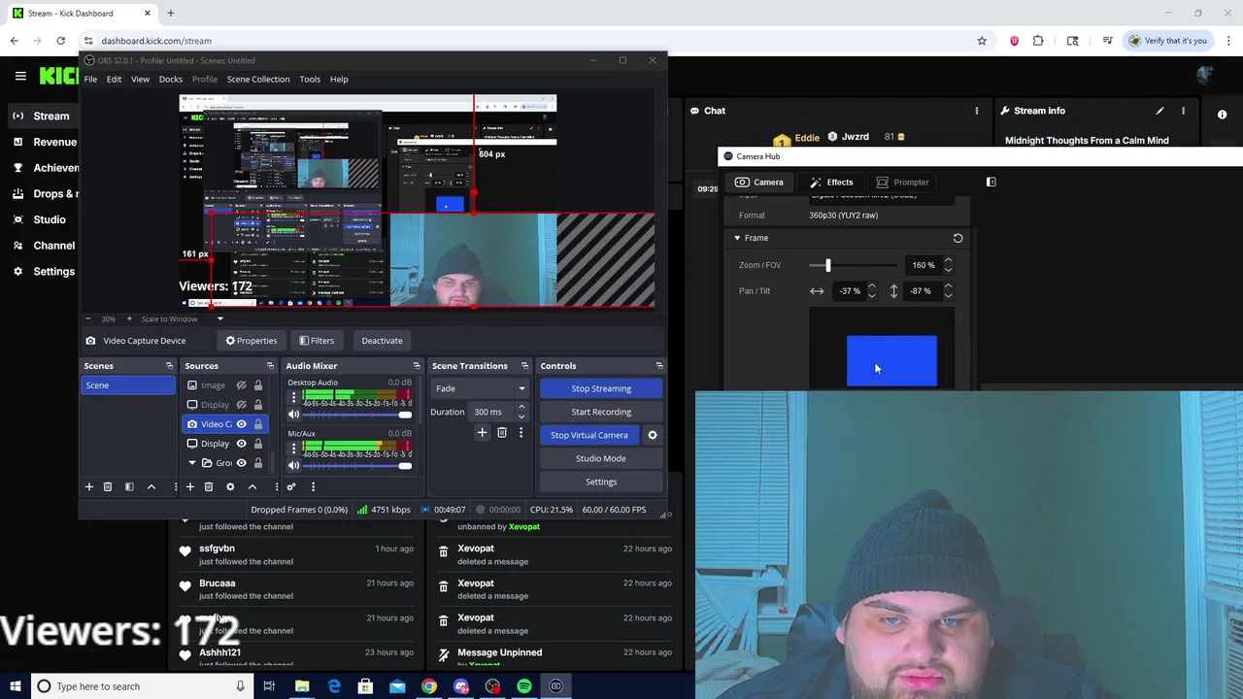This screenshot has width=1243, height=699.
Task: Open Advanced Audio Properties gears icon
Action: coord(290,486)
